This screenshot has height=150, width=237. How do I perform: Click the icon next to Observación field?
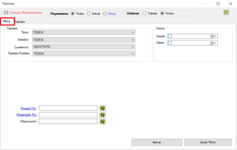click(x=103, y=122)
